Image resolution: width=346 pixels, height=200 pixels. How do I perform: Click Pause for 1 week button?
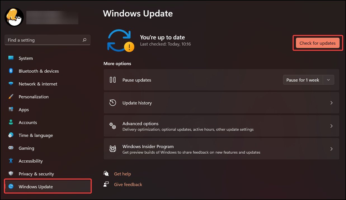point(303,80)
